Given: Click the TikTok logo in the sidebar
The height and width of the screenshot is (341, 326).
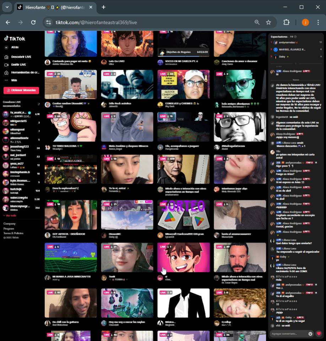Looking at the screenshot, I should 15,39.
